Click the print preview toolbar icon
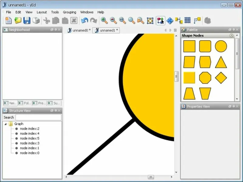Image resolution: width=243 pixels, height=182 pixels. 36,21
